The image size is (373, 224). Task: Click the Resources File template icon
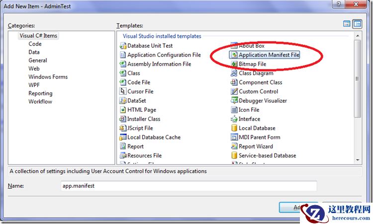(123, 155)
